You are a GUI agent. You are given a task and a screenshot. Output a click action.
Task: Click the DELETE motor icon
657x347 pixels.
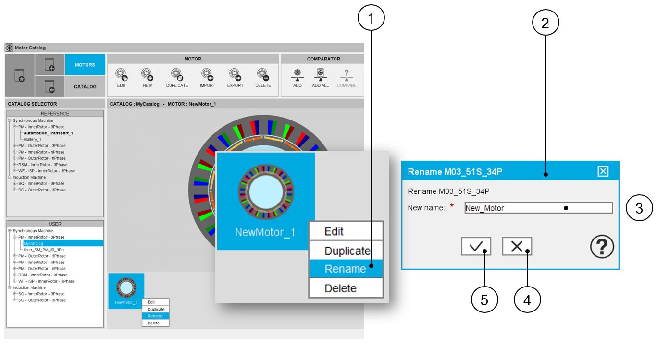coord(263,75)
